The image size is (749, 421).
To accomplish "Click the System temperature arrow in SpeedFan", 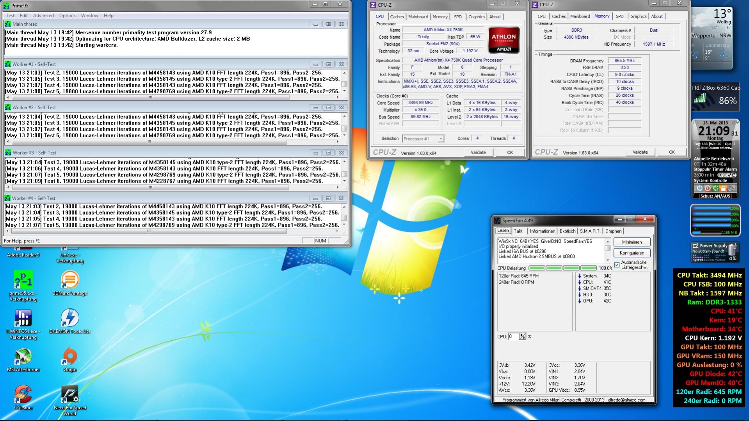I will point(580,276).
